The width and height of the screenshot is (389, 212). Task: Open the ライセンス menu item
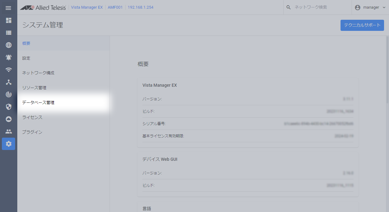pyautogui.click(x=32, y=117)
